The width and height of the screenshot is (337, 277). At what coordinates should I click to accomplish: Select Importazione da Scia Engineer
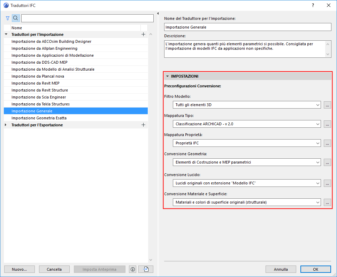76,97
